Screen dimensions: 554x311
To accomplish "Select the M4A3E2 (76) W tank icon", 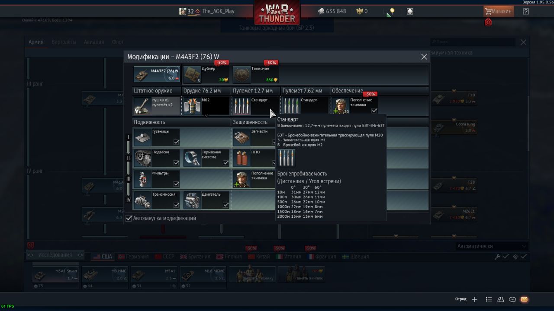I will [x=157, y=74].
